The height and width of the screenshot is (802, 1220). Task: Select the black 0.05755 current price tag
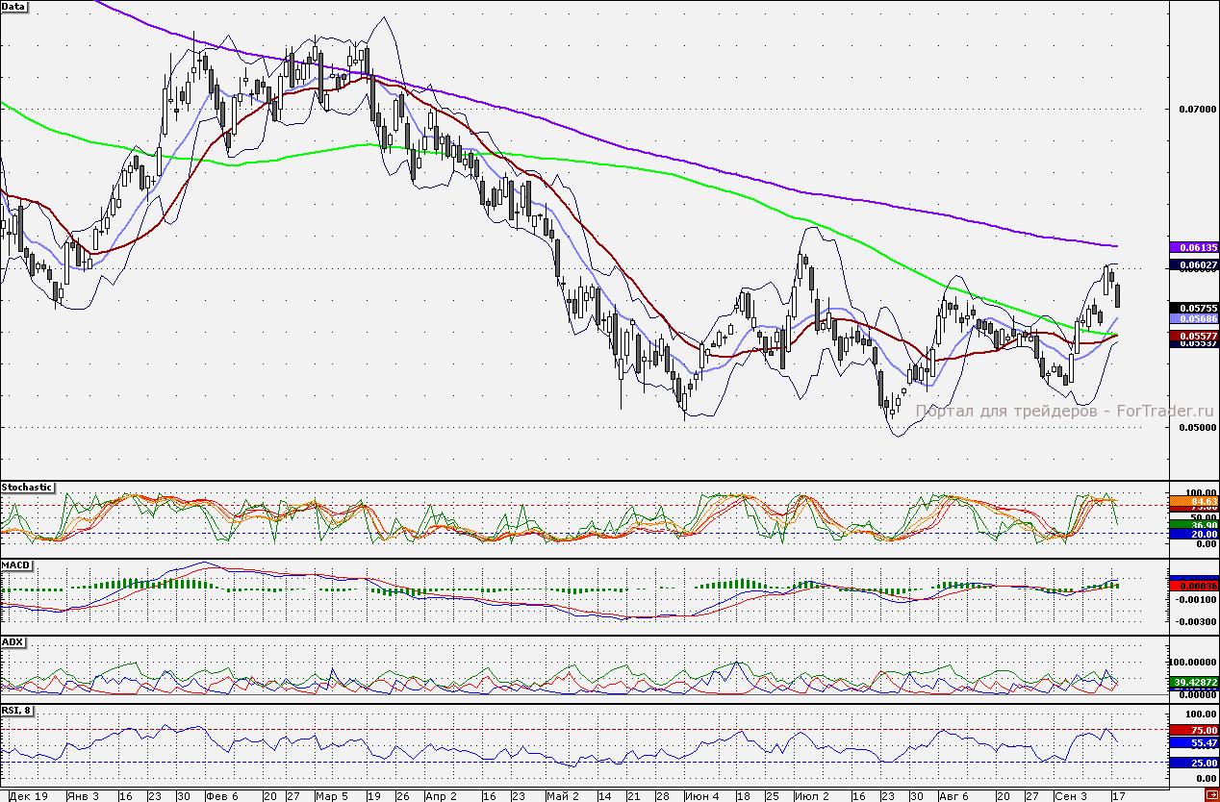pos(1193,308)
